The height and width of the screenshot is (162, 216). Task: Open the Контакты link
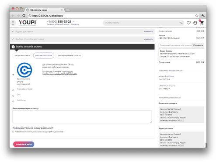pos(75,24)
